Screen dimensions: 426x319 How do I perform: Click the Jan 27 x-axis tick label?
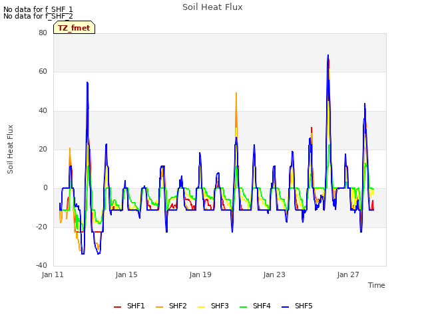click(348, 274)
